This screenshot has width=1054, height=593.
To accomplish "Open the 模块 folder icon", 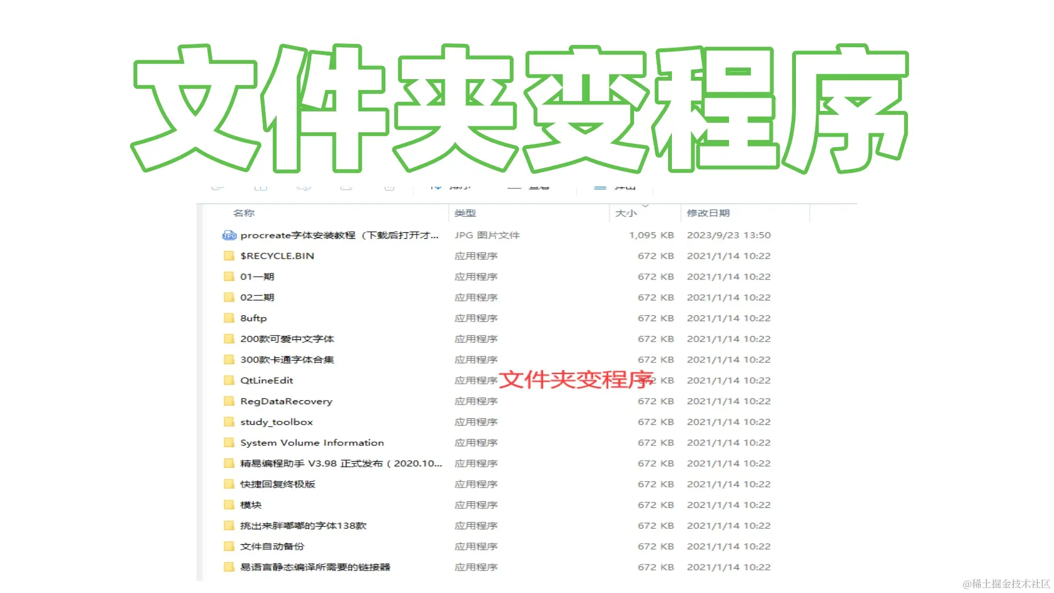I will (x=229, y=505).
